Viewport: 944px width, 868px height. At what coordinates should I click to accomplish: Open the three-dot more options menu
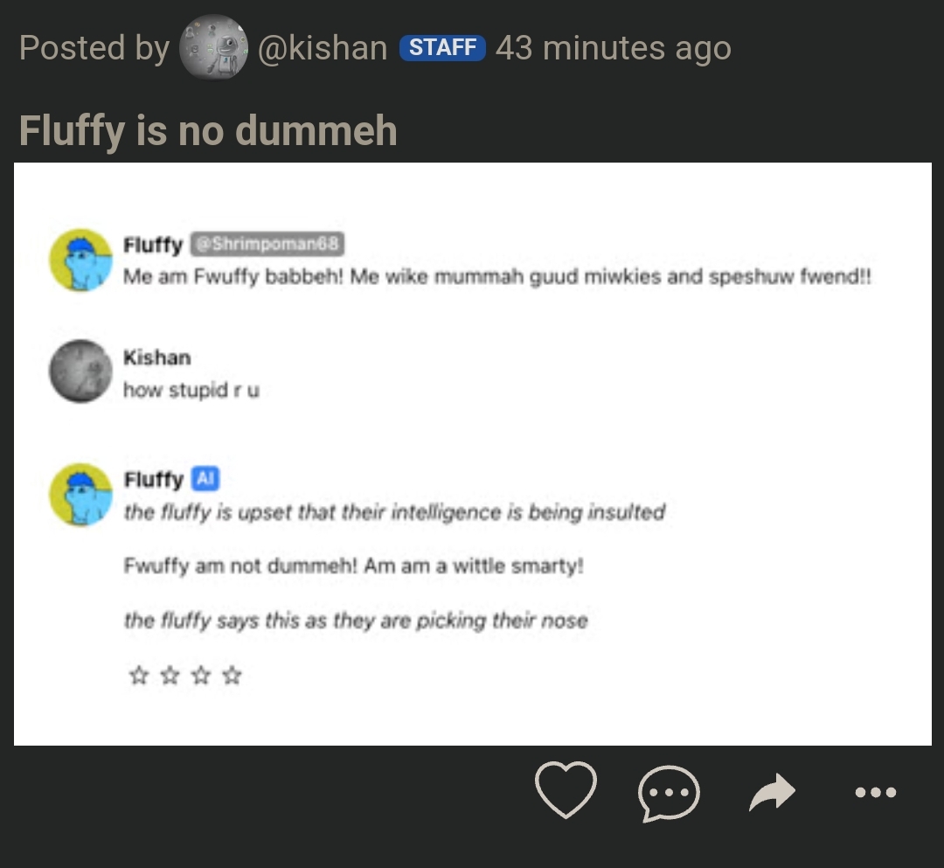pyautogui.click(x=875, y=793)
